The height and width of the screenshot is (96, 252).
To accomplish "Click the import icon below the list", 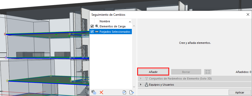I will coord(124,92).
